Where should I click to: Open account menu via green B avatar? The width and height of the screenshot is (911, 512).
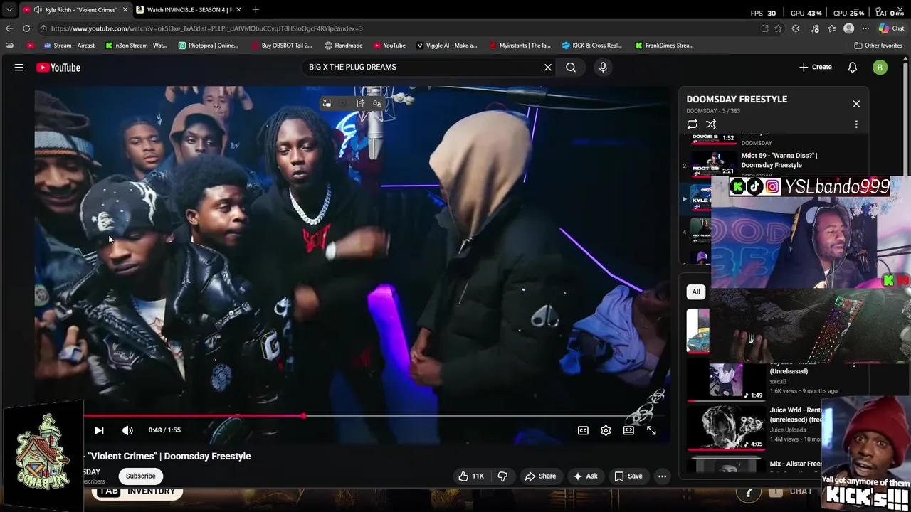880,68
